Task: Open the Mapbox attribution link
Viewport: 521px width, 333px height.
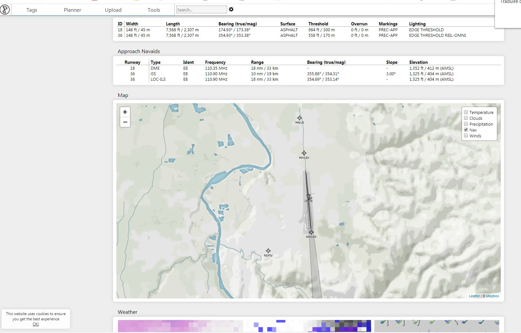Action: 492,296
